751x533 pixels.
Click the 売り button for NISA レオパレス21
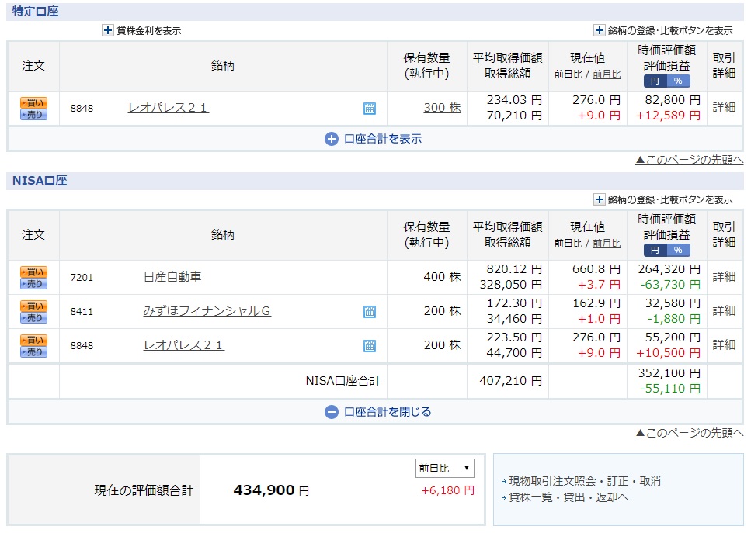tap(33, 352)
